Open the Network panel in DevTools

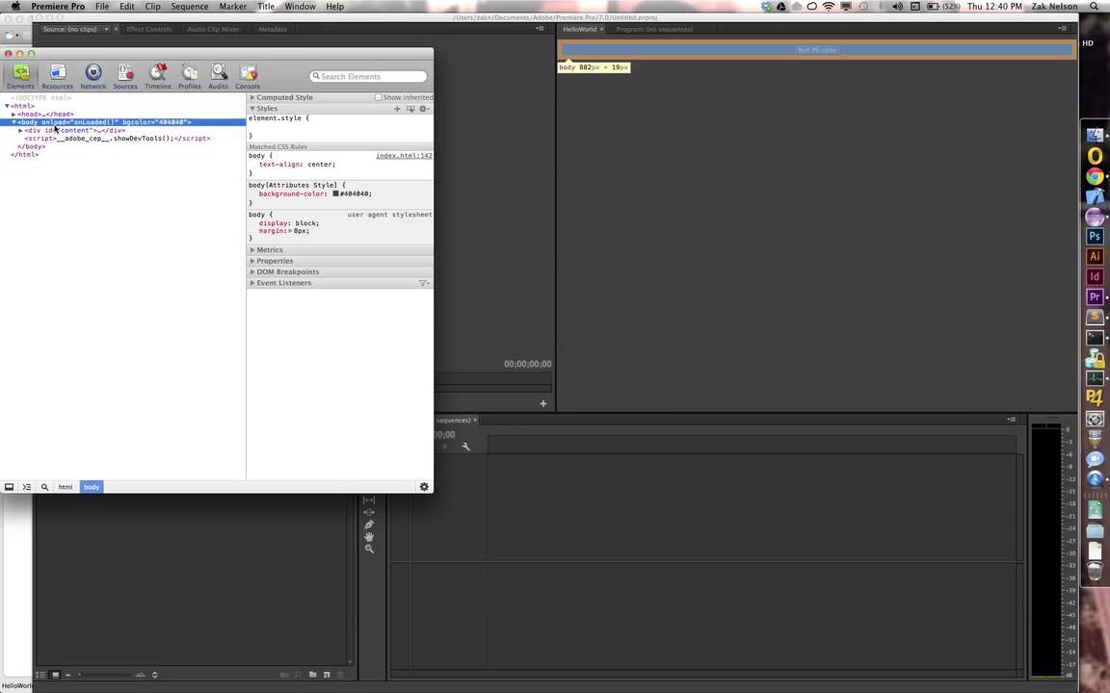[92, 76]
